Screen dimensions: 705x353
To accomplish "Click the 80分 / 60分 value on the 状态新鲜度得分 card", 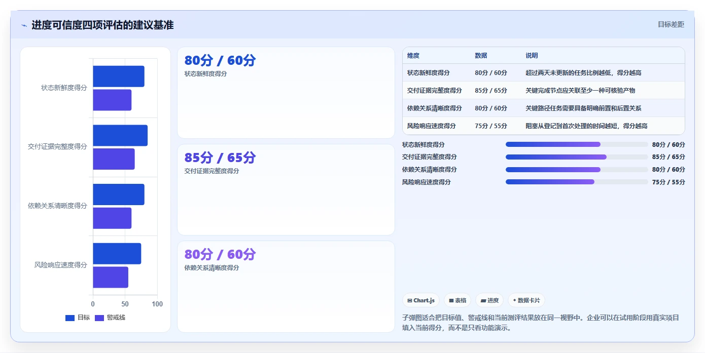I will tap(220, 61).
